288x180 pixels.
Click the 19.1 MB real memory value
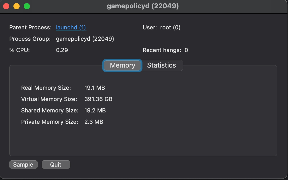pos(95,88)
